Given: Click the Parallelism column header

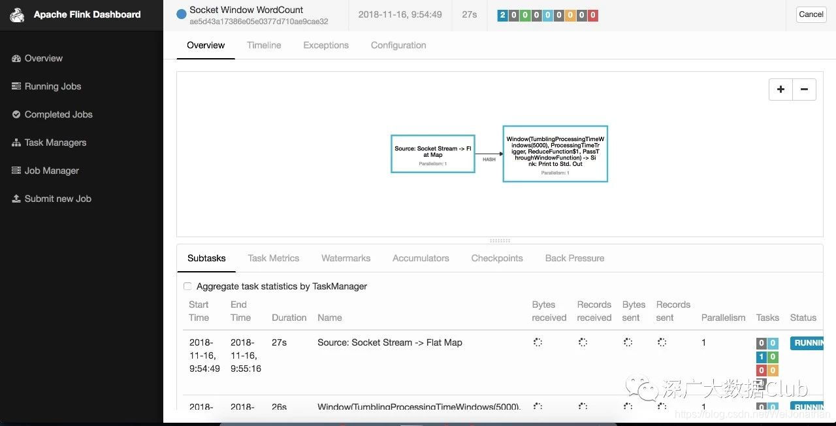Looking at the screenshot, I should pos(723,318).
